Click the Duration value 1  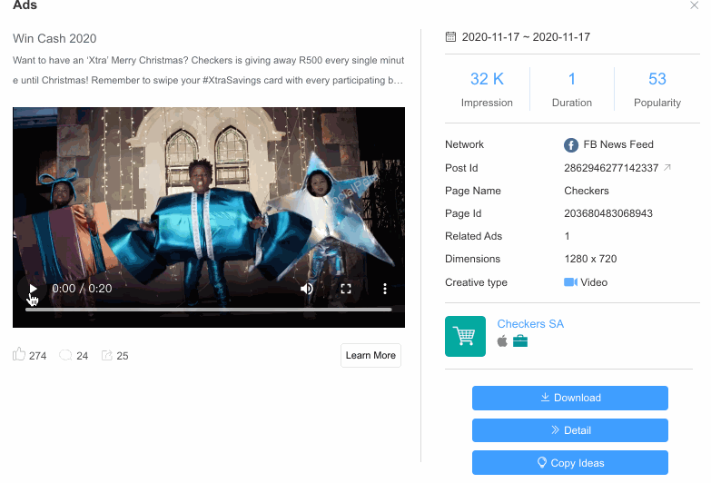(572, 79)
